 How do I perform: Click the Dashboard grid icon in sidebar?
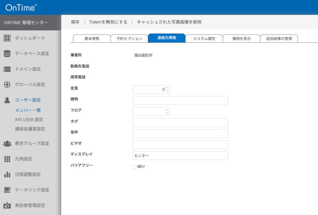tap(7, 38)
